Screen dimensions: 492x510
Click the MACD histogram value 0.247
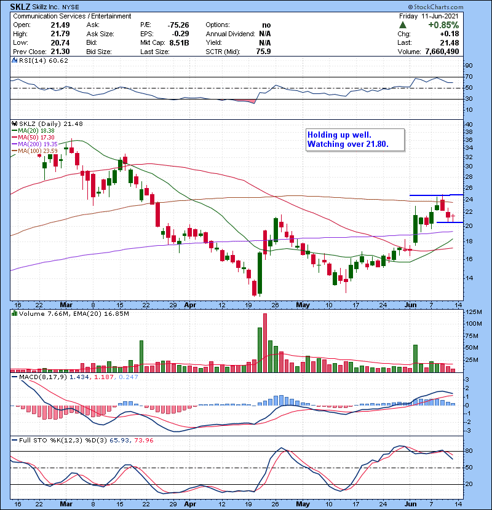[x=129, y=377]
